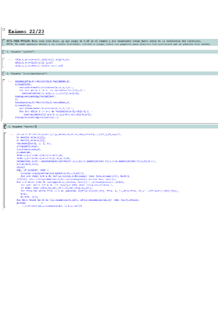218x309 pixels.
Task: Click the '-->' prompt of first code cell
Action: coord(10,59)
